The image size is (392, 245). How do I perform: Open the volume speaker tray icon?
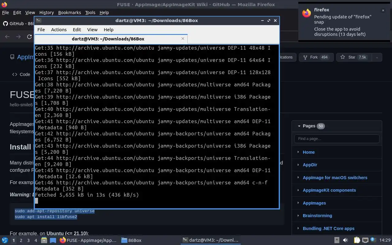click(345, 240)
